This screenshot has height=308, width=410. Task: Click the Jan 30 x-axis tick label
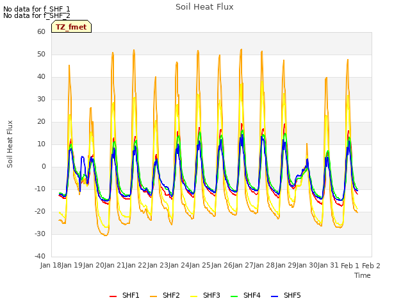[x=307, y=265]
